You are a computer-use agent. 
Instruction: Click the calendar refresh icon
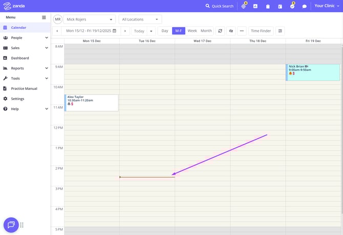click(220, 31)
